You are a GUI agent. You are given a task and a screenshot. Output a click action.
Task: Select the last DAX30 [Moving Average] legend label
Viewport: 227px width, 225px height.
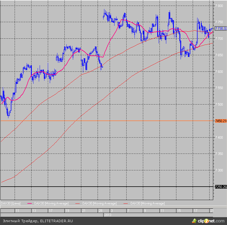coord(148,203)
